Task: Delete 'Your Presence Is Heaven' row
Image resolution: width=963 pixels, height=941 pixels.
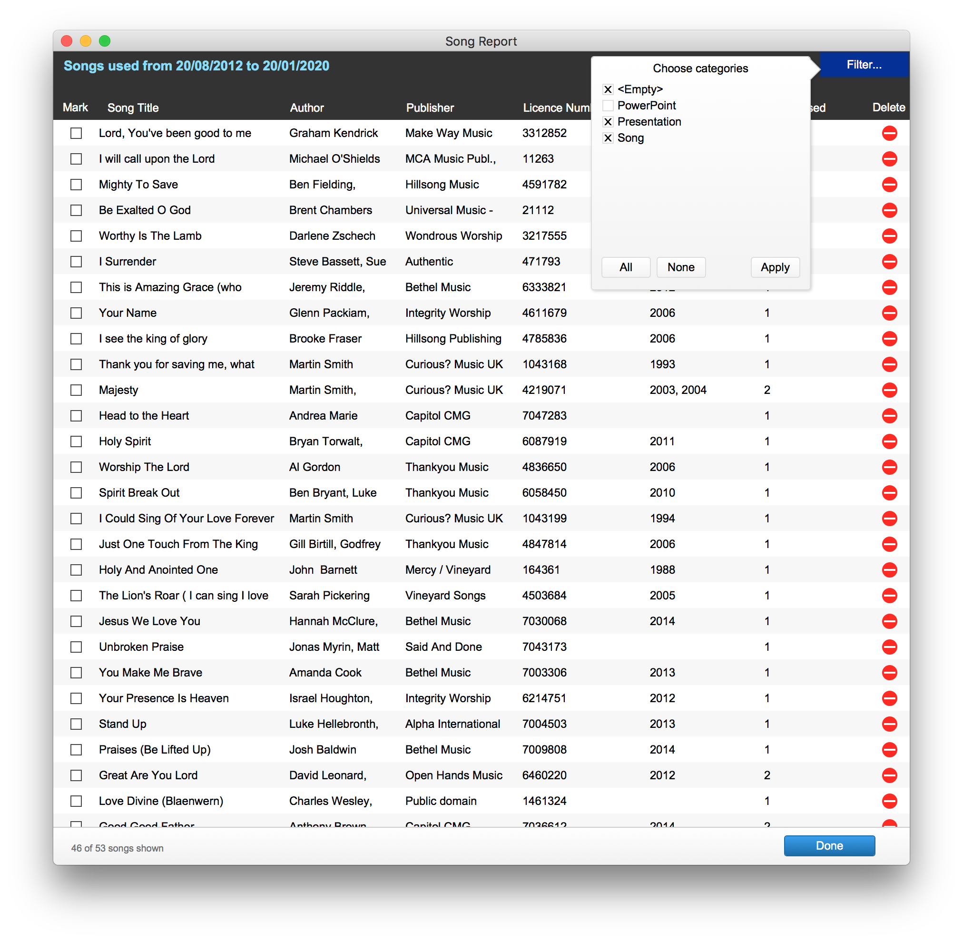Action: [x=889, y=698]
